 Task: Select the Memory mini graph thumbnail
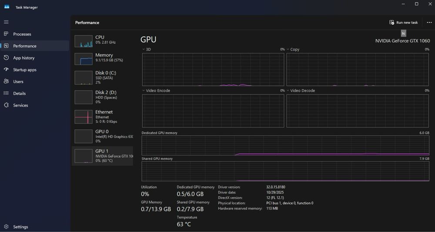pyautogui.click(x=84, y=59)
